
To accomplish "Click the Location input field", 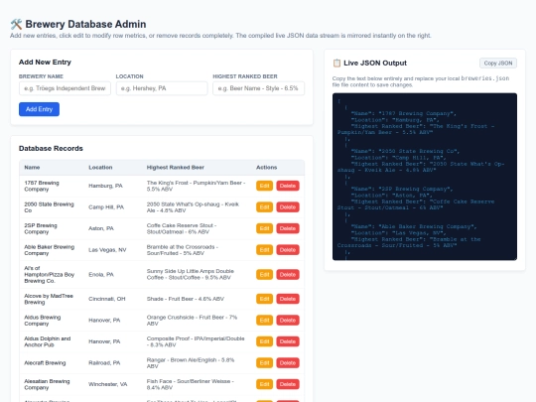I will point(162,88).
